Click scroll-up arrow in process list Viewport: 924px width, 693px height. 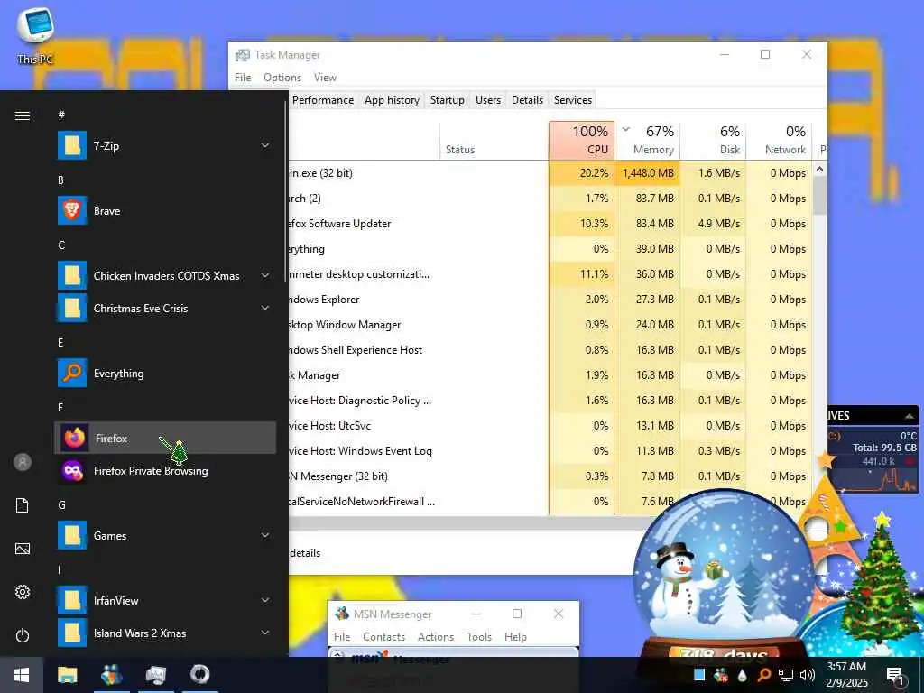coord(819,169)
